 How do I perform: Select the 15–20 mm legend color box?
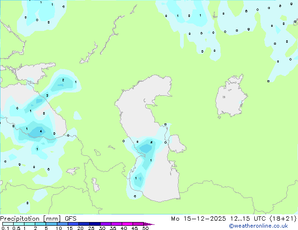click(x=73, y=224)
